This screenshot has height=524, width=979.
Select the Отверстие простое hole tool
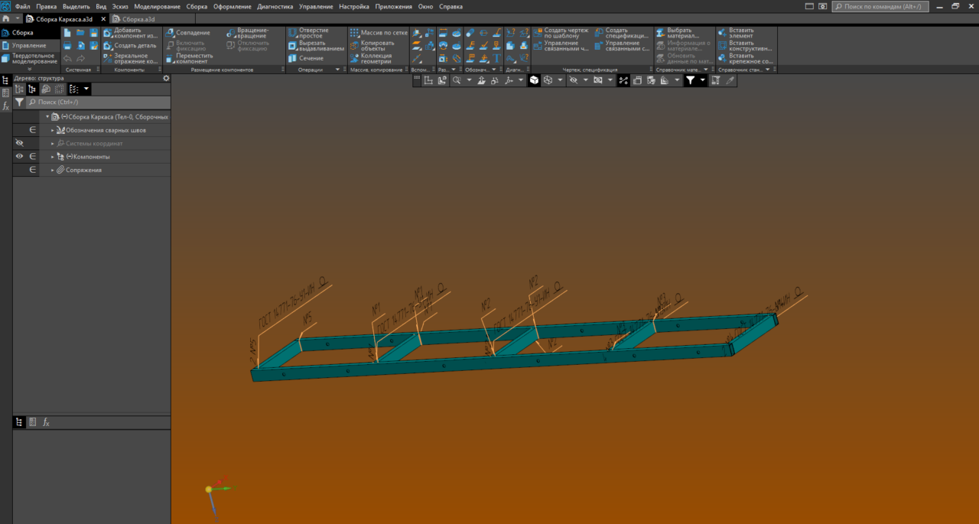pos(308,33)
